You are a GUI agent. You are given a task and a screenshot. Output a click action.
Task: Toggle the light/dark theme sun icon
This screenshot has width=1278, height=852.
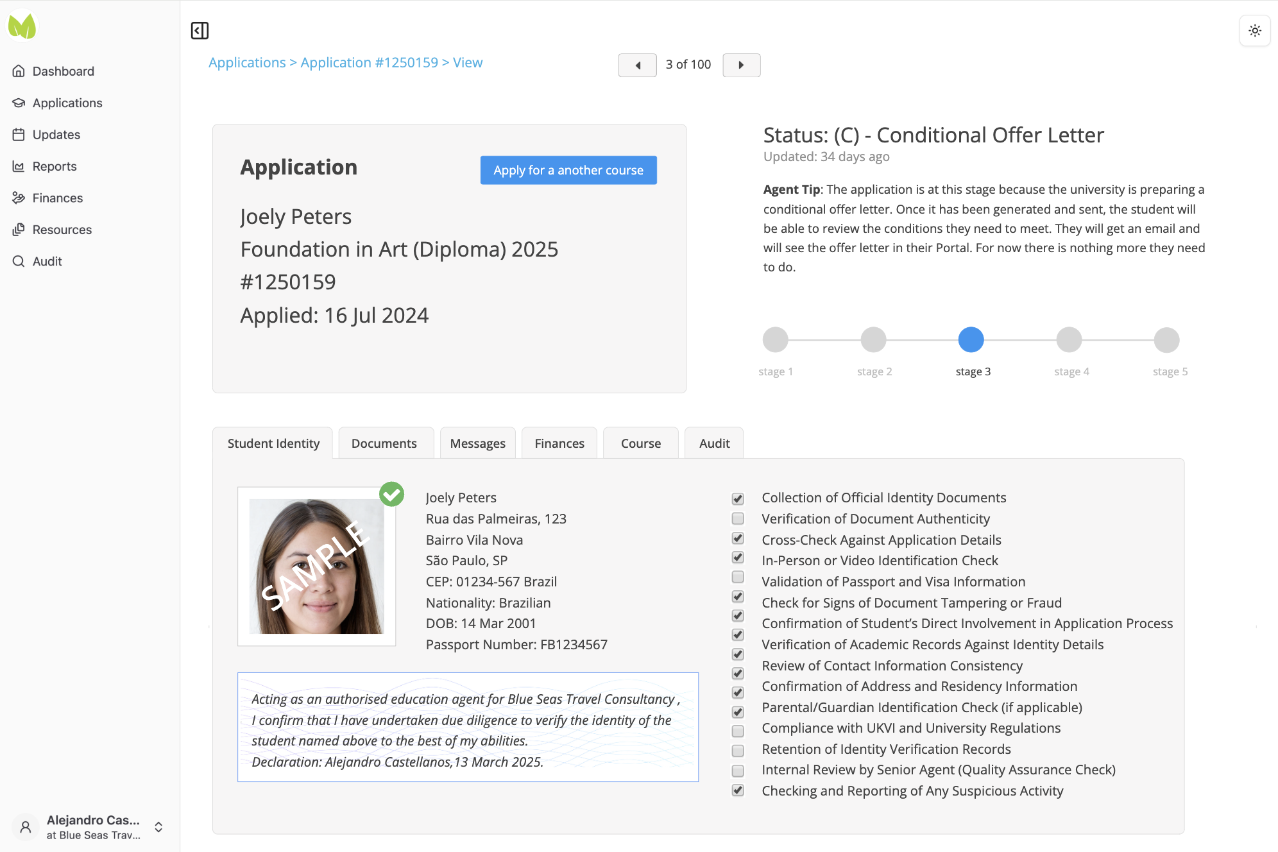1255,30
